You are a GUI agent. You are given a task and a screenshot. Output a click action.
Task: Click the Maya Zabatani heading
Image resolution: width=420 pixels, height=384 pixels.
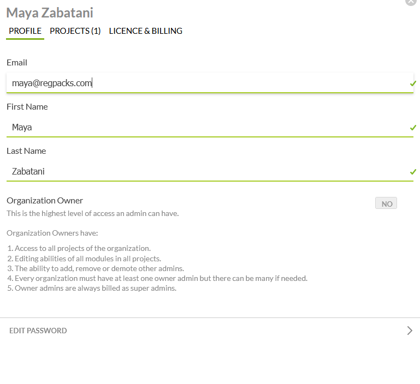[x=50, y=13]
